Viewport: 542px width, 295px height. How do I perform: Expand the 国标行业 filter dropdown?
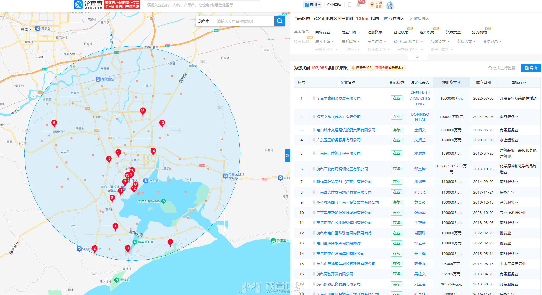(x=324, y=32)
